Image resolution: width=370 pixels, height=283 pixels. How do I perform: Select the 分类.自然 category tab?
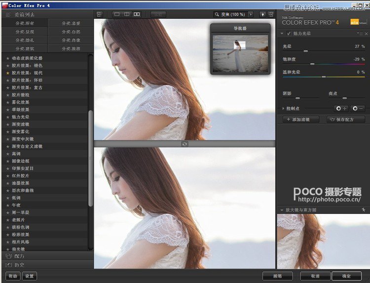click(71, 32)
